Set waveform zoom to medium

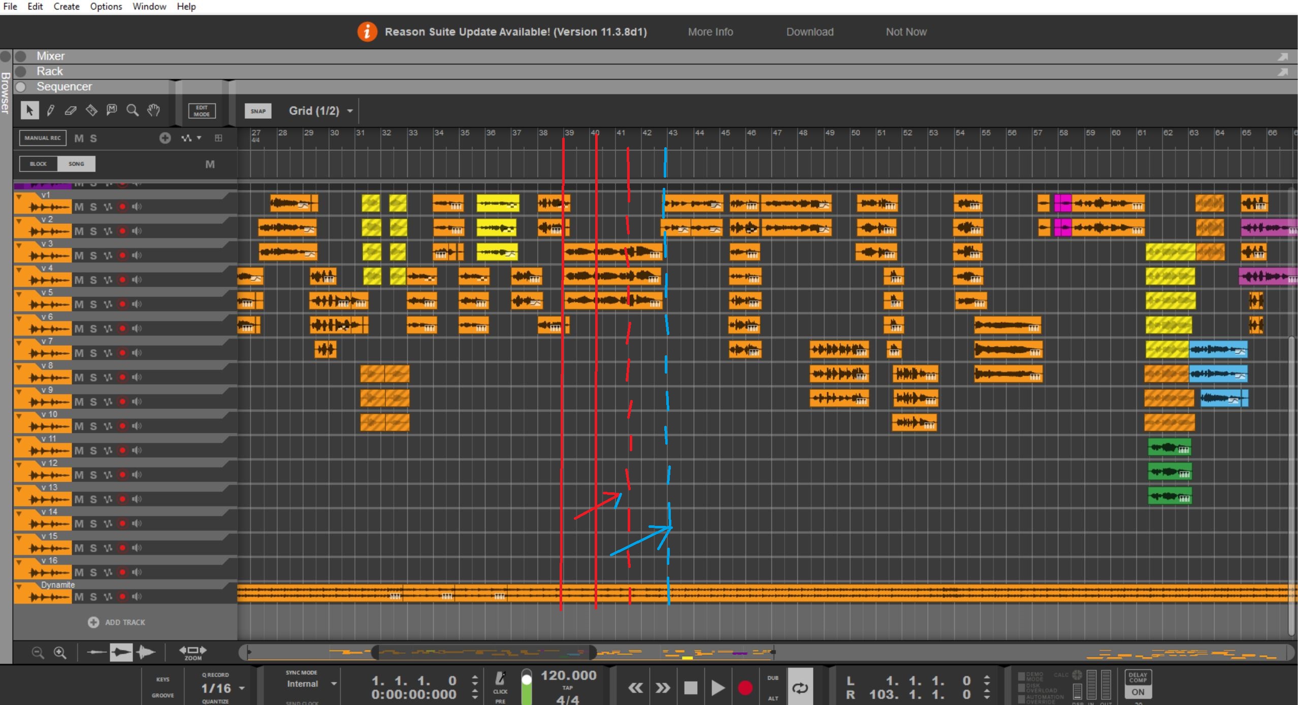click(x=121, y=652)
